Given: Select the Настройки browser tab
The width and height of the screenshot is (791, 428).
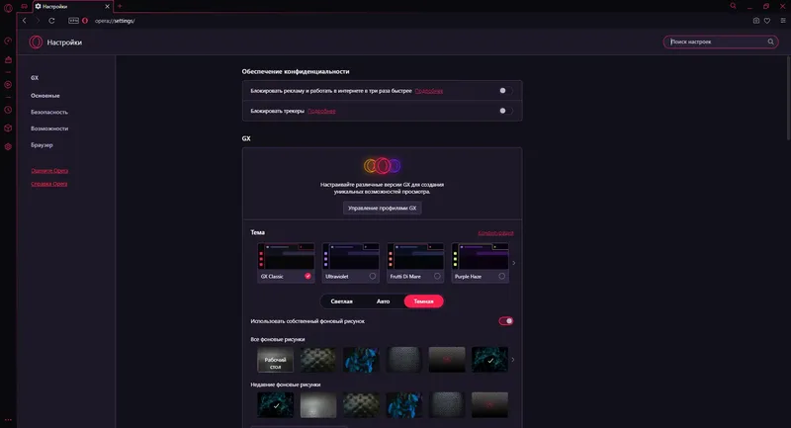Looking at the screenshot, I should [72, 7].
